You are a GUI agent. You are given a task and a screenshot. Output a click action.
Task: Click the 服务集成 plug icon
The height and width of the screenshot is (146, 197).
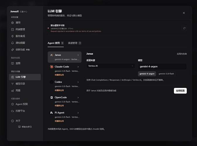[x=13, y=36]
